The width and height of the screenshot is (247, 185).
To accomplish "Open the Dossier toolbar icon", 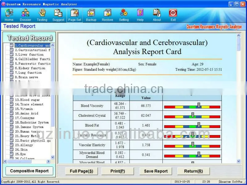I will click(25, 15).
